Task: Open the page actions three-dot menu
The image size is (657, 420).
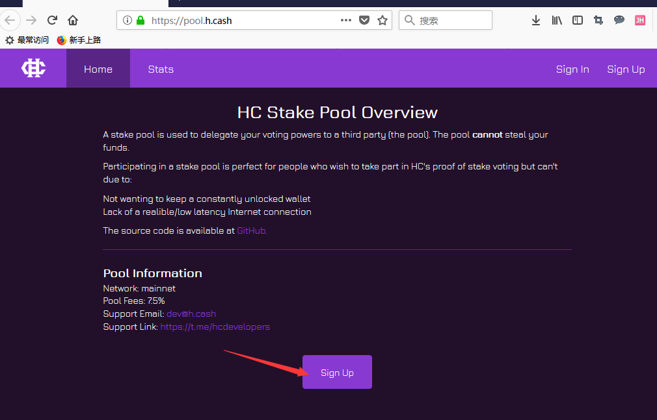Action: click(x=345, y=20)
